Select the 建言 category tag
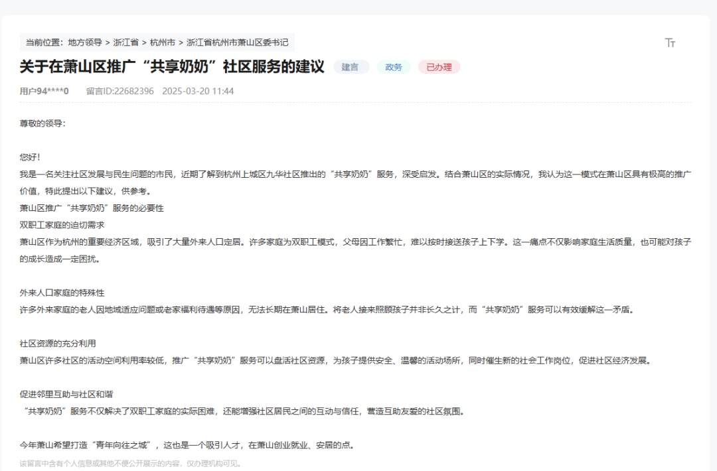 tap(351, 67)
